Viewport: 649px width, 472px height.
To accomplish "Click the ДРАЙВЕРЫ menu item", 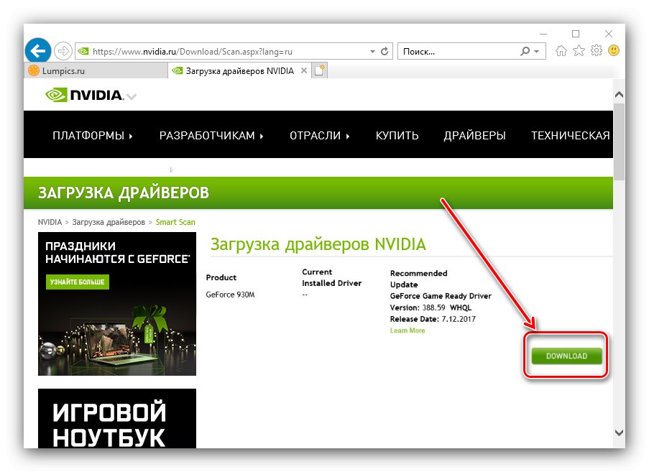I will [475, 136].
